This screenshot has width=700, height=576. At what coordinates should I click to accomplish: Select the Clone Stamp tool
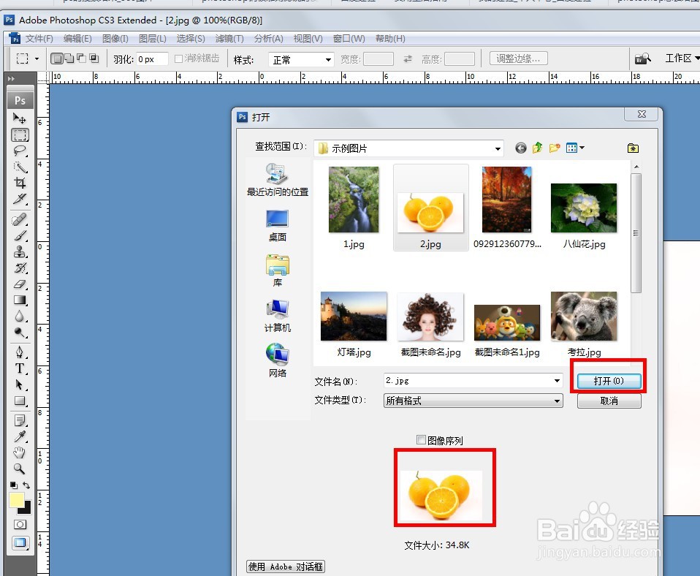click(x=20, y=251)
